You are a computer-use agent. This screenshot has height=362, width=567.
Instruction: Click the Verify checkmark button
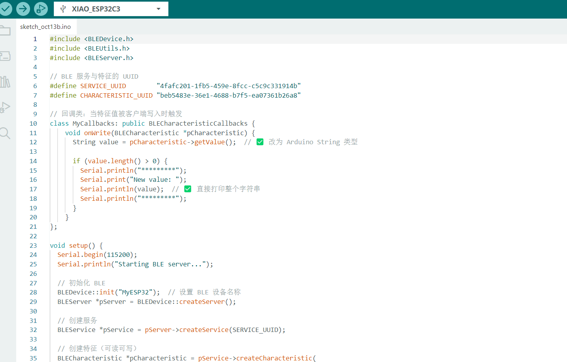(6, 9)
